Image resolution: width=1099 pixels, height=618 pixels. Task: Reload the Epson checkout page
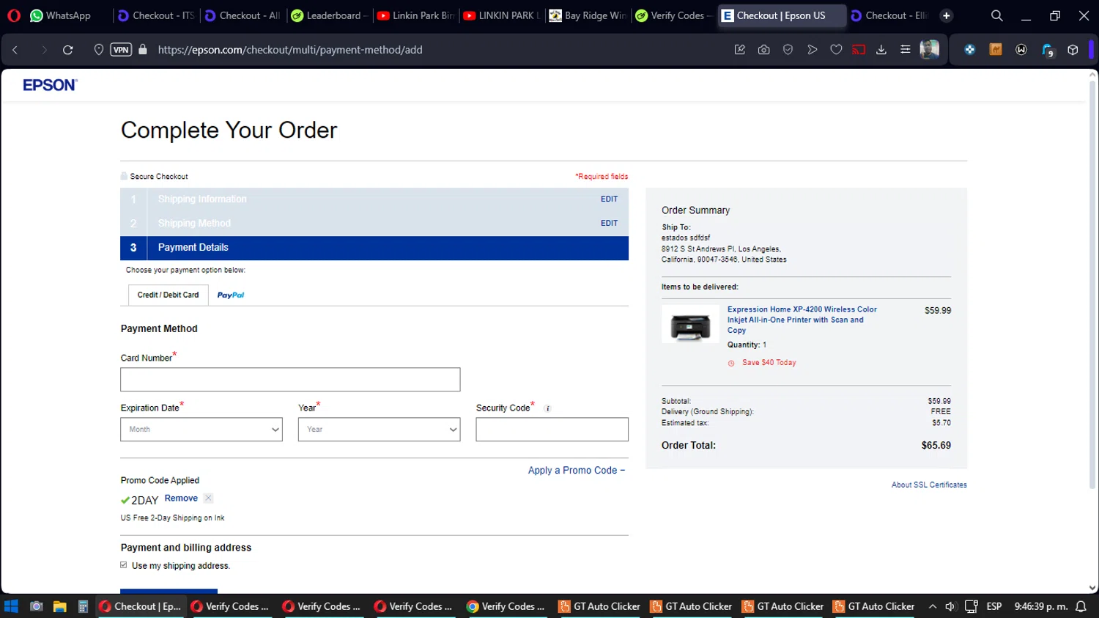click(68, 50)
